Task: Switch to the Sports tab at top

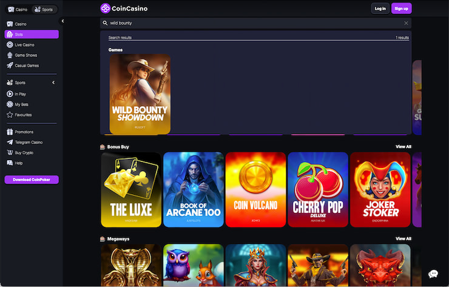Action: coord(44,10)
